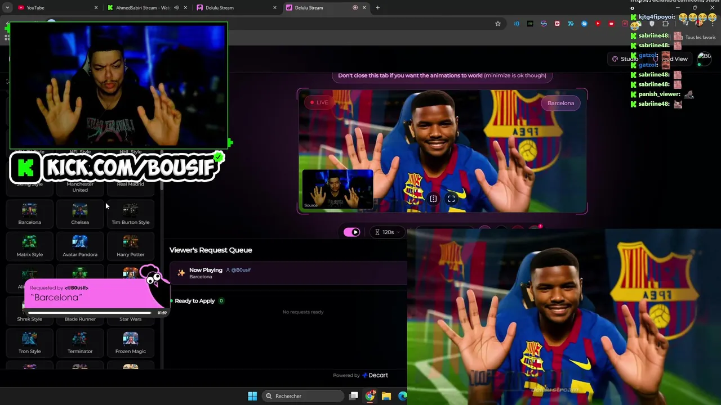Click the Source camera thumbnail
This screenshot has height=405, width=721.
337,189
